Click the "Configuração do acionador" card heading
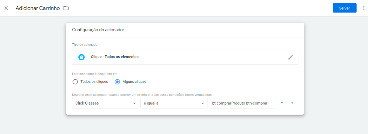 click(x=98, y=30)
